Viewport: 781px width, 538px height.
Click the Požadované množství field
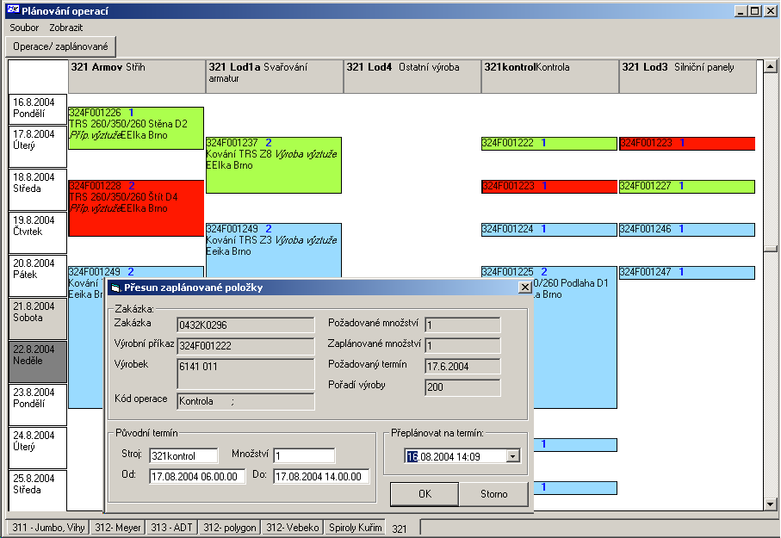click(x=462, y=325)
